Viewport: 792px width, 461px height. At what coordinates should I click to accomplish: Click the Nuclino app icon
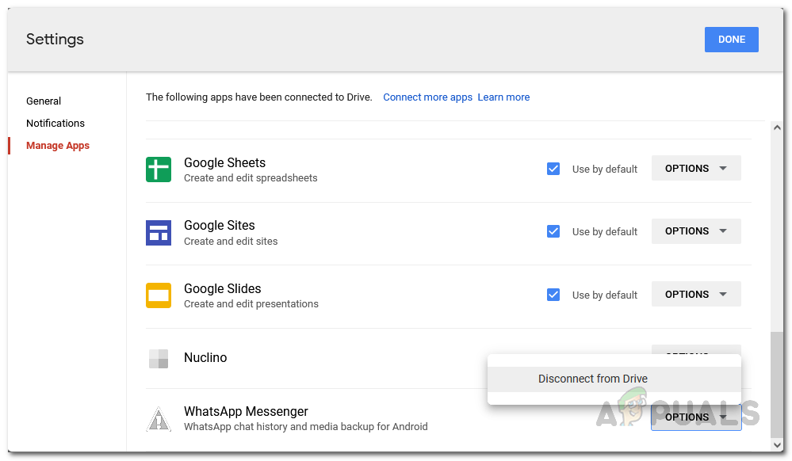click(x=159, y=358)
